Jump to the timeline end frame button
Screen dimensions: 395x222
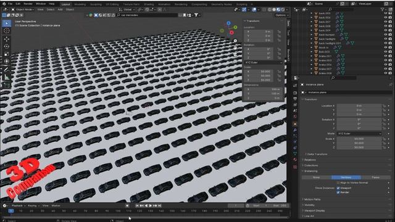[159, 205]
